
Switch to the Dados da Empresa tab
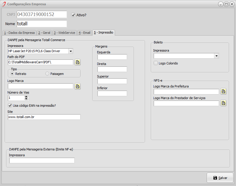[x=19, y=33]
